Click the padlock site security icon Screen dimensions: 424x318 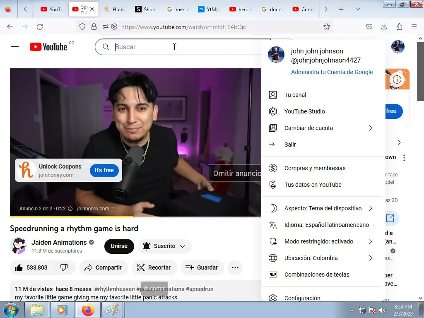[94, 26]
